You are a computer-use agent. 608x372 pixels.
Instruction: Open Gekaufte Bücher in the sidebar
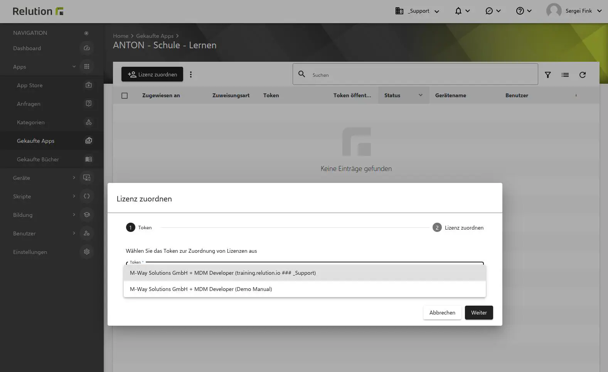coord(38,159)
